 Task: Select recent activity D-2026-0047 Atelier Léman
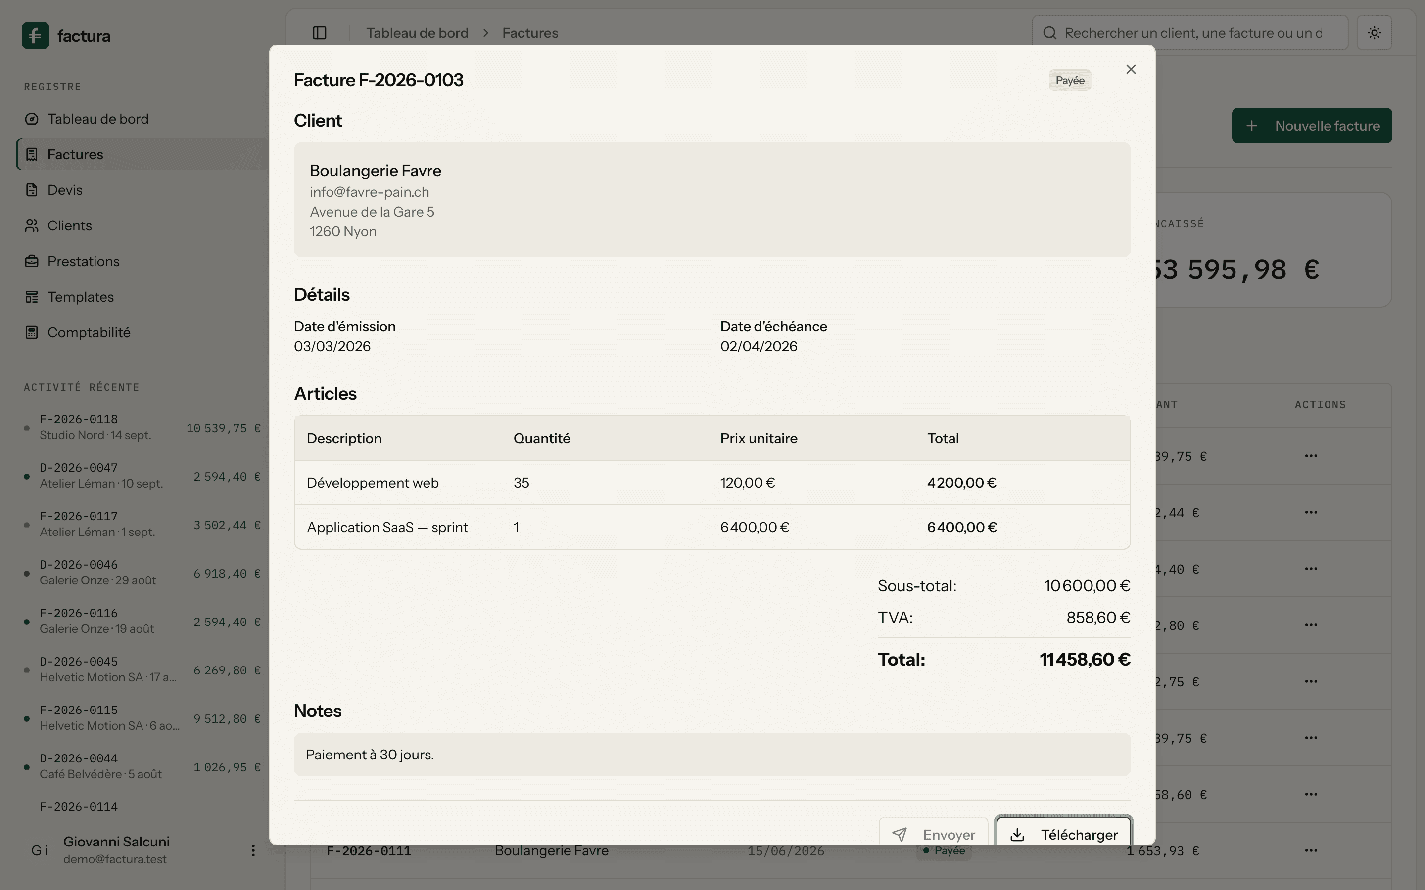click(x=142, y=476)
